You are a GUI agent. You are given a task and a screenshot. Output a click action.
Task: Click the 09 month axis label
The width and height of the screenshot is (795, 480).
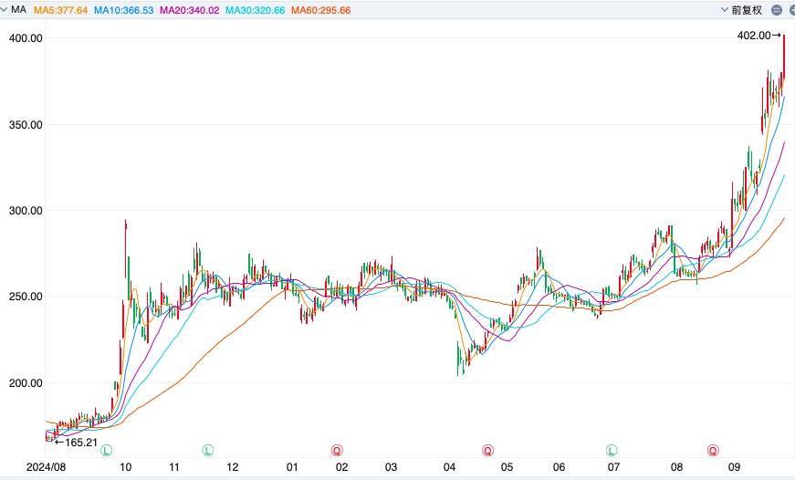coord(733,466)
